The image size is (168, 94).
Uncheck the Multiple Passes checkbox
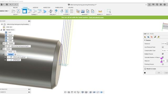(x=163, y=54)
